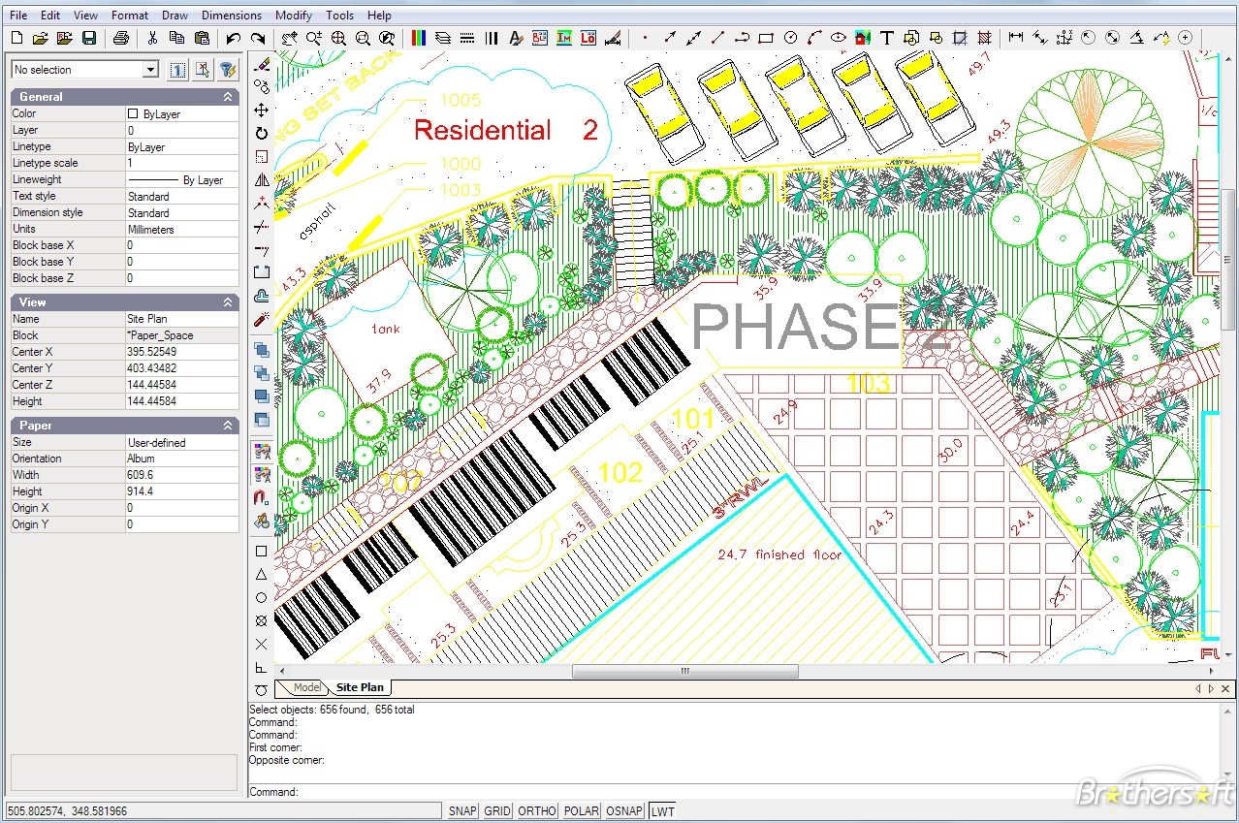Select the Rotate tool
This screenshot has height=823, width=1239.
click(x=262, y=132)
